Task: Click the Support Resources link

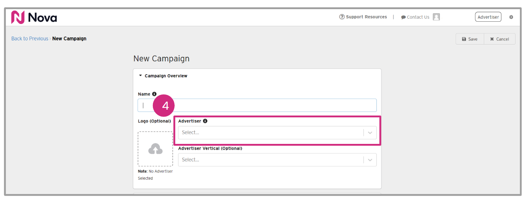Action: tap(366, 17)
